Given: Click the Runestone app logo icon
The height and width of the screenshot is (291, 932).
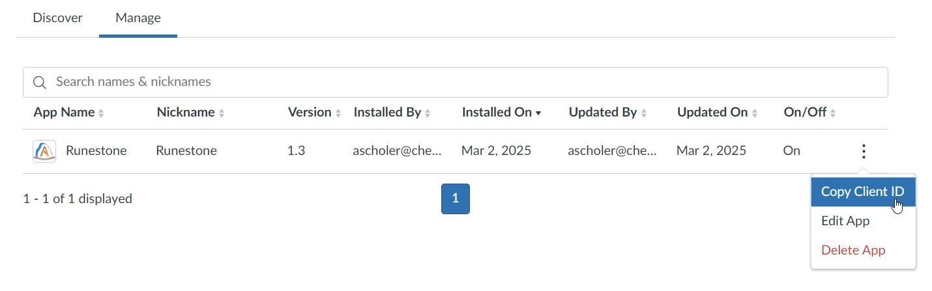Looking at the screenshot, I should point(44,151).
